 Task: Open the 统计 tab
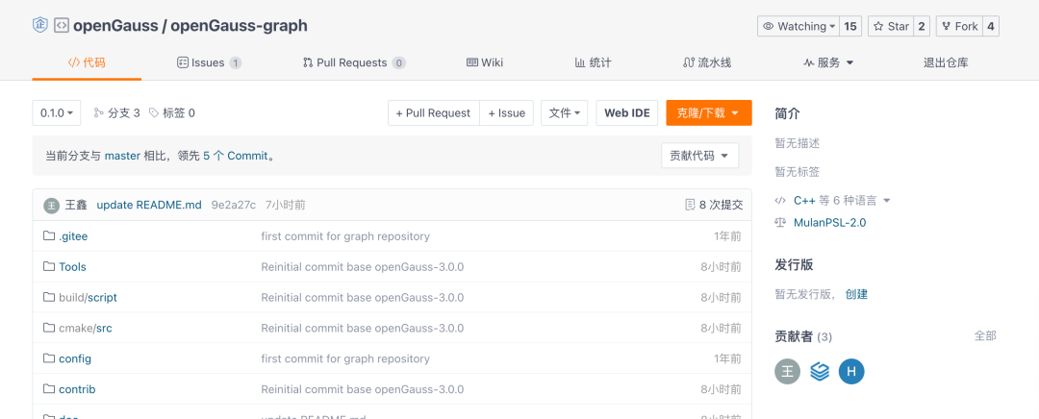pos(593,62)
